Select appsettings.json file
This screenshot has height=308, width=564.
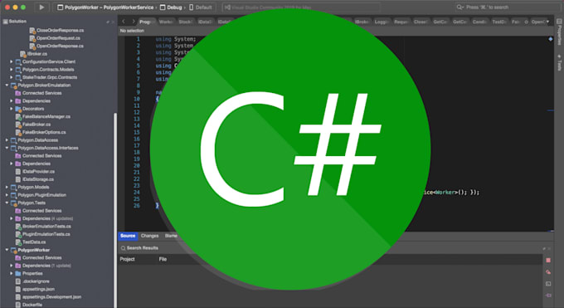click(38, 289)
